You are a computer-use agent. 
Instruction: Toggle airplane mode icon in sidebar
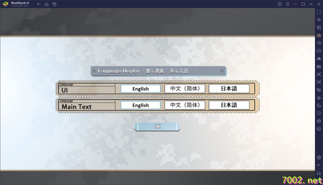pyautogui.click(x=319, y=98)
